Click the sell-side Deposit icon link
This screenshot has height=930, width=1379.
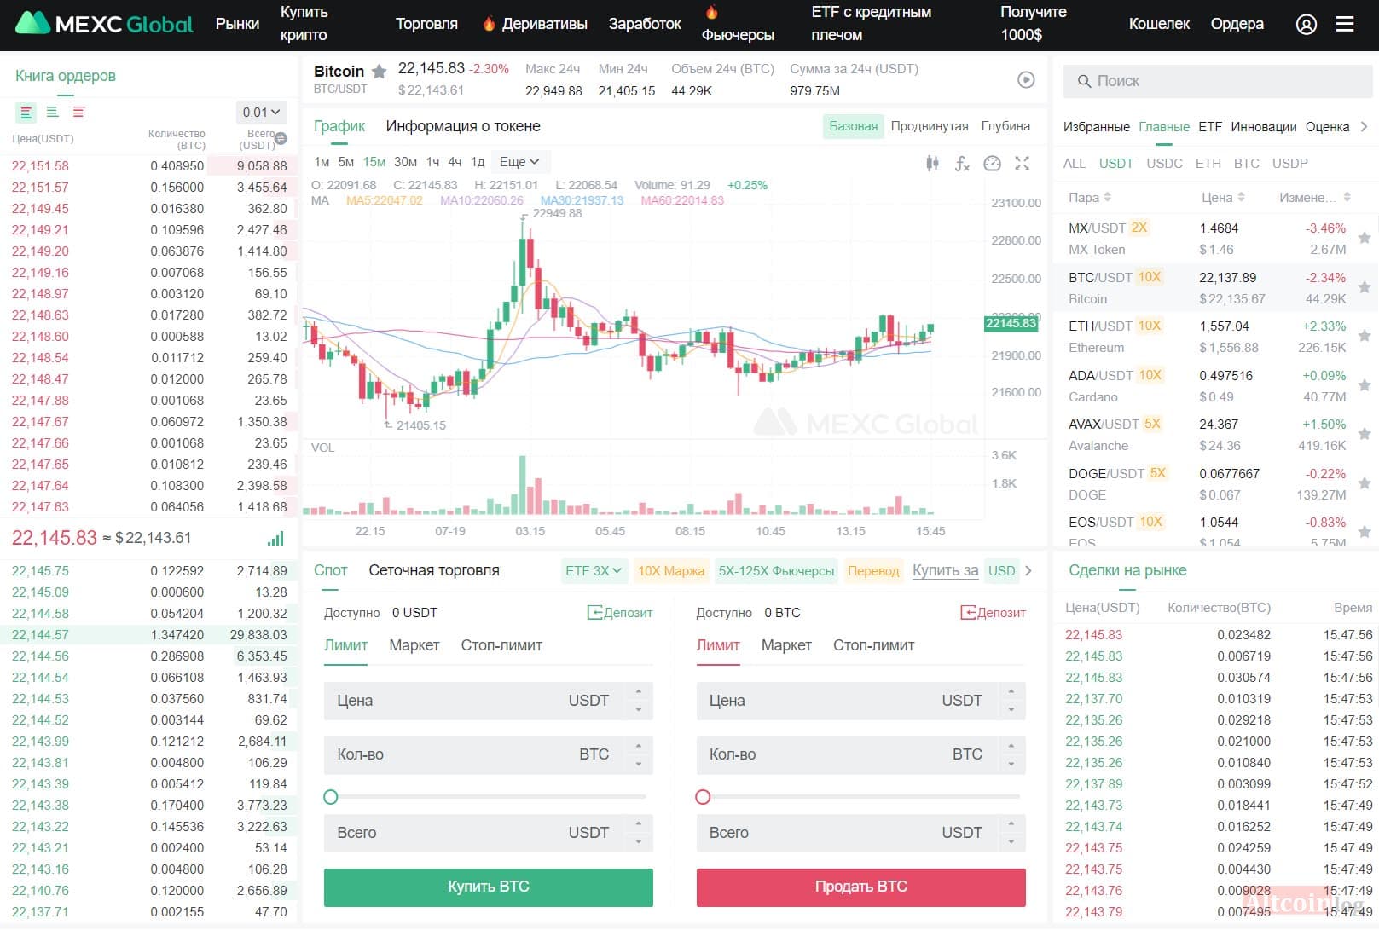993,613
